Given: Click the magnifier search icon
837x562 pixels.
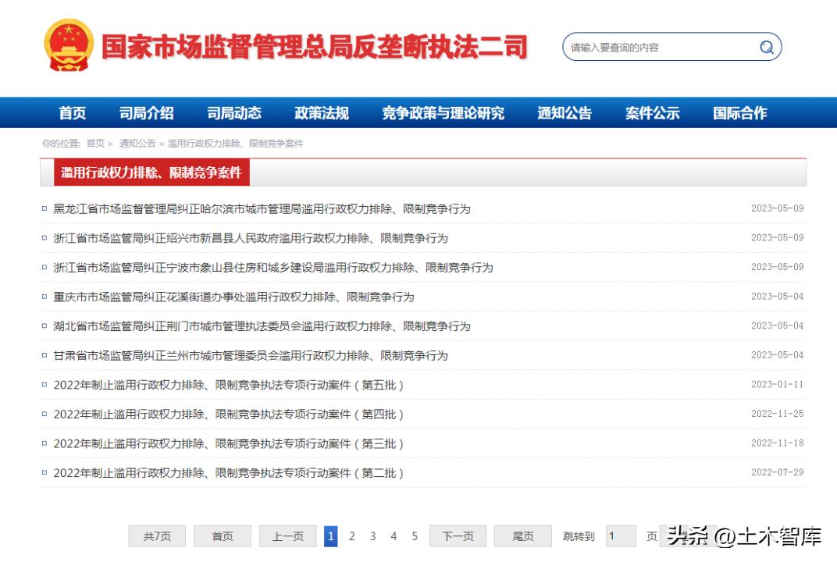Looking at the screenshot, I should pyautogui.click(x=766, y=47).
